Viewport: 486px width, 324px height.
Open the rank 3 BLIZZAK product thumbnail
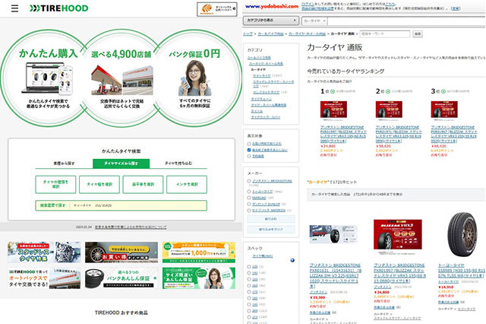444,110
